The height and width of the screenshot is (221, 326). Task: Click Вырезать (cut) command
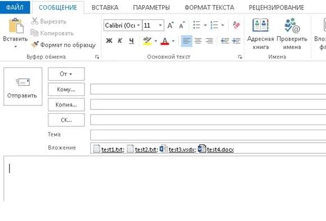(x=49, y=21)
